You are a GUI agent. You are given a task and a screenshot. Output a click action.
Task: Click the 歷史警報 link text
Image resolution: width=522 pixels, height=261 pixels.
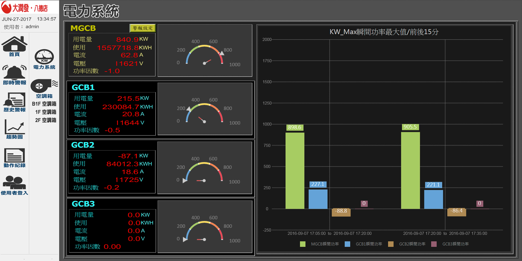14,110
